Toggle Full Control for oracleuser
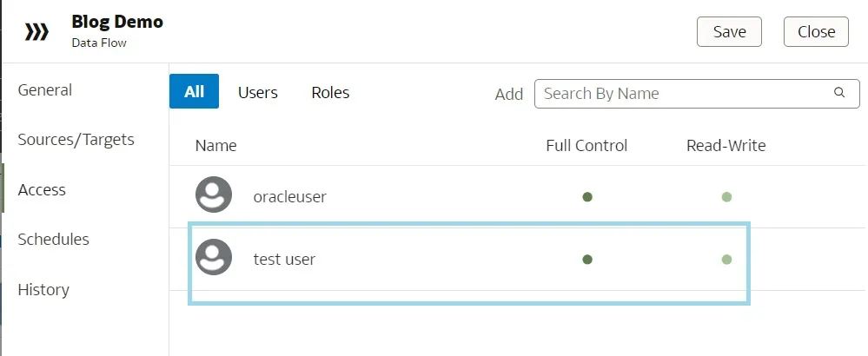868x356 pixels. tap(587, 197)
